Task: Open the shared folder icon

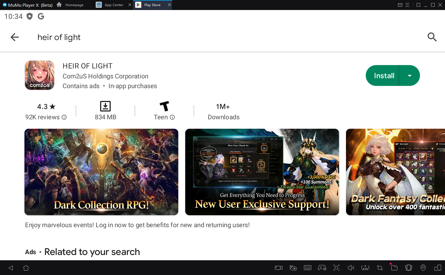Action: [394, 268]
